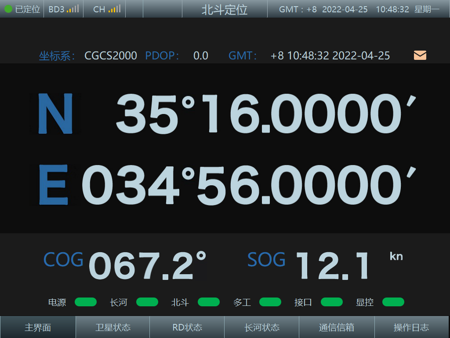Click the CH label text
This screenshot has height=338, width=450.
tap(99, 9)
